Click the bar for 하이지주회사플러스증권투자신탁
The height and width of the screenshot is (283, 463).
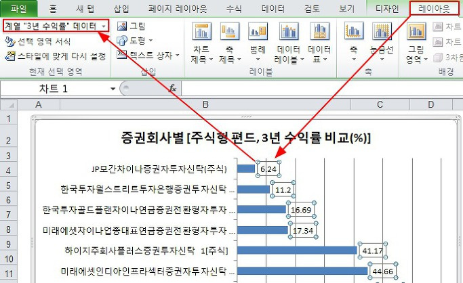coord(297,251)
